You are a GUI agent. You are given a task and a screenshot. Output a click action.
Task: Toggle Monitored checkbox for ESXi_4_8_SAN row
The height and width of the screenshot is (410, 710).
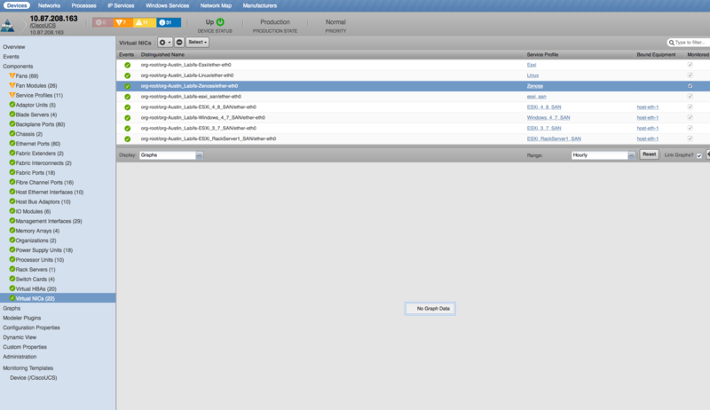[x=690, y=106]
